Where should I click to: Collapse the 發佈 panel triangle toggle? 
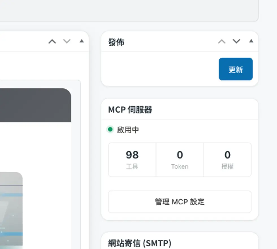click(x=251, y=41)
